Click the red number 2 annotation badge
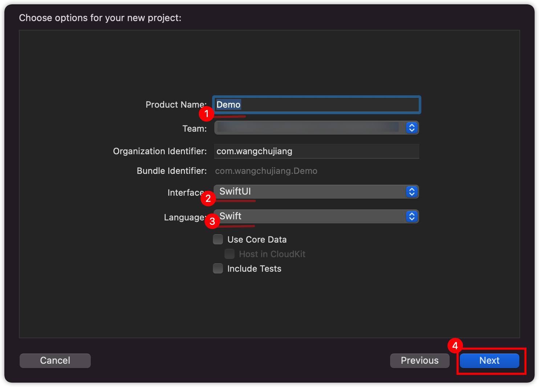539x387 pixels. click(x=208, y=198)
